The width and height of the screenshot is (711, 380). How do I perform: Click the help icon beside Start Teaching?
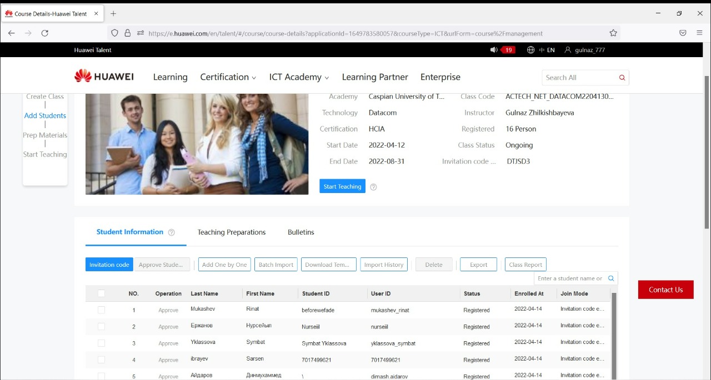(x=373, y=187)
